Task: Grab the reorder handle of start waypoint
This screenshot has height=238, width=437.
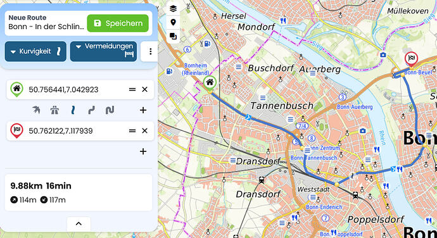Action: [132, 89]
